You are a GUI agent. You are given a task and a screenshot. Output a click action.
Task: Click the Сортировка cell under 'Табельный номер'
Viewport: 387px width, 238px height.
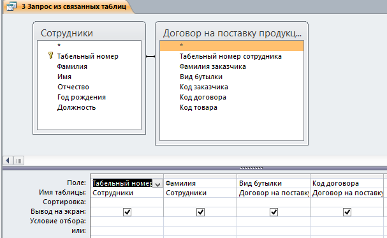[127, 202]
